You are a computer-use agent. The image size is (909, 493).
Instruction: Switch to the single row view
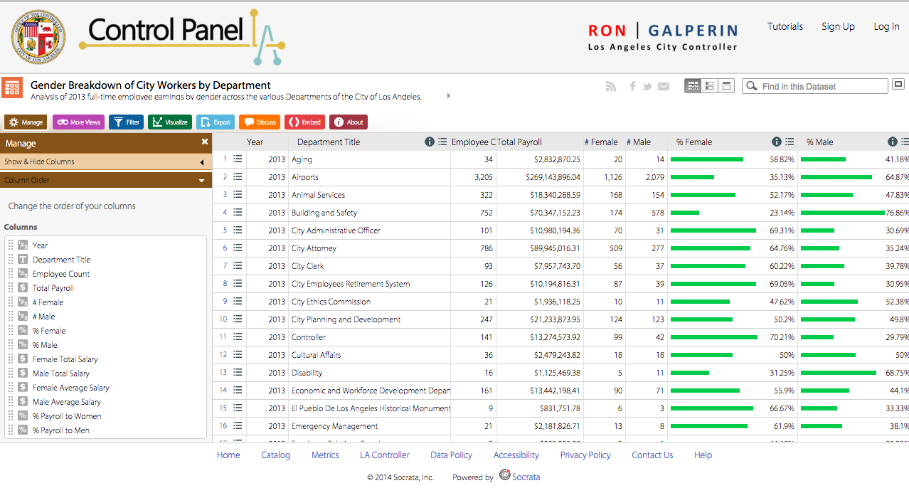[725, 86]
